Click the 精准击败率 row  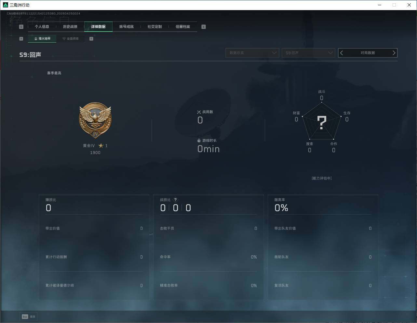tap(208, 286)
